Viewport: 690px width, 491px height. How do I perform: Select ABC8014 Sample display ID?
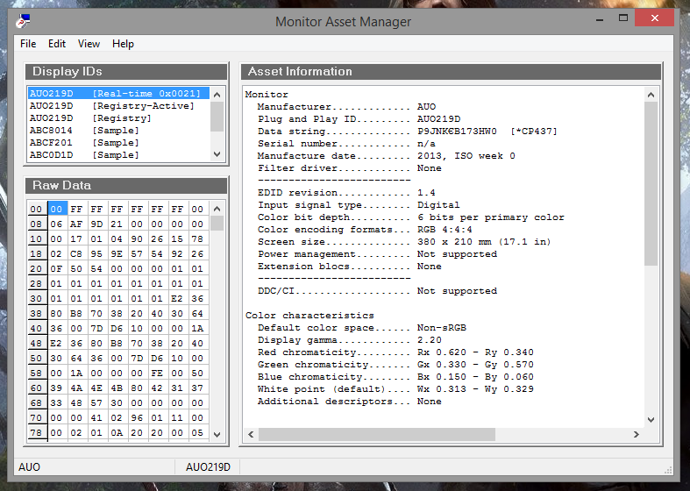(118, 131)
